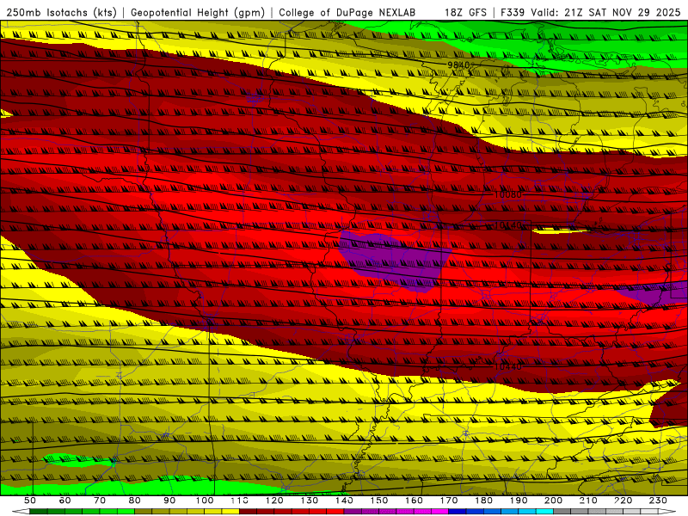Click the 90 value on the color scale

[169, 501]
